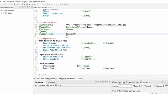The height and width of the screenshot is (94, 168).
Task: Switch to the Problems tab
Action: (51, 83)
